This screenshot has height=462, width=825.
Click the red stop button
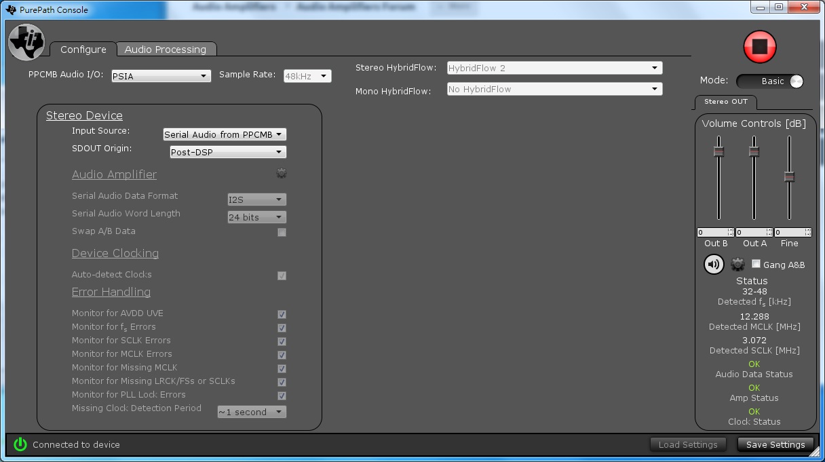click(x=759, y=47)
